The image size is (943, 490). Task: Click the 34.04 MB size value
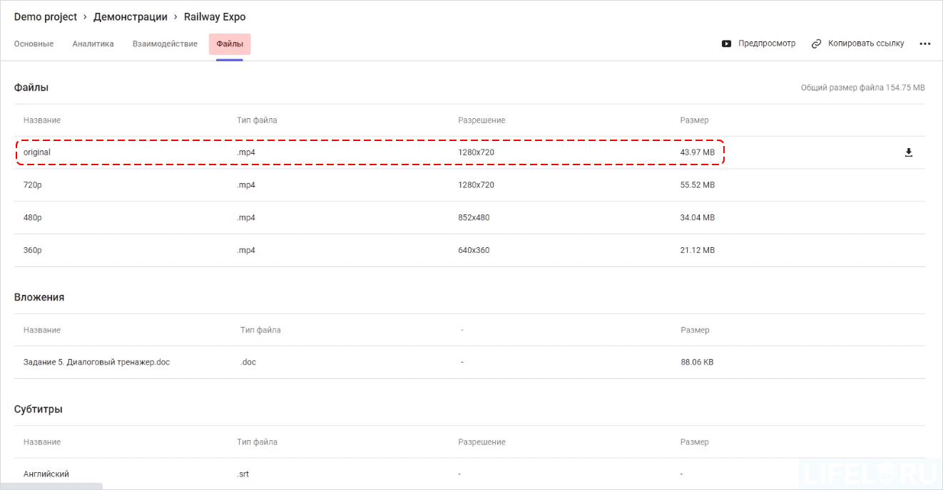click(698, 218)
